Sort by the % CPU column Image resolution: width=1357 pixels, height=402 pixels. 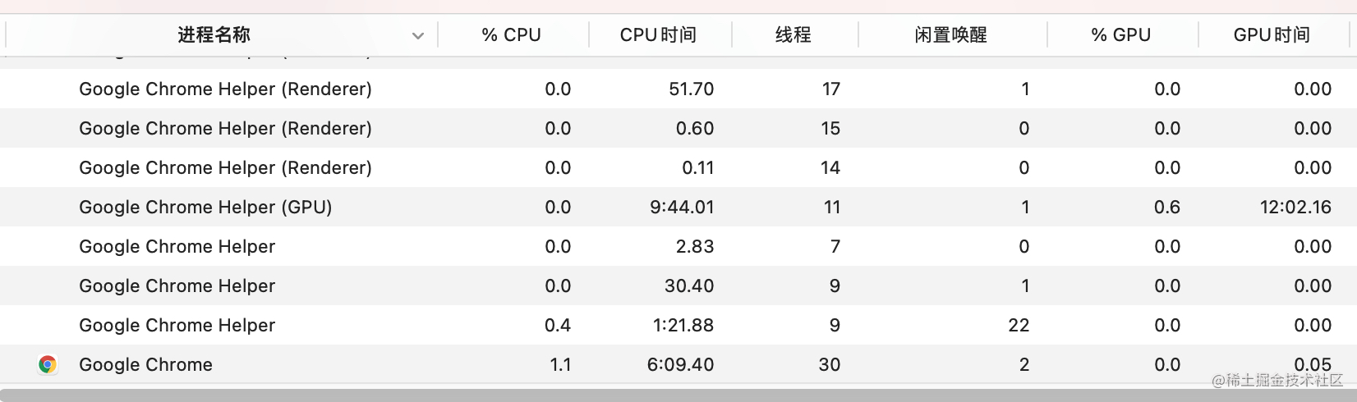coord(513,34)
